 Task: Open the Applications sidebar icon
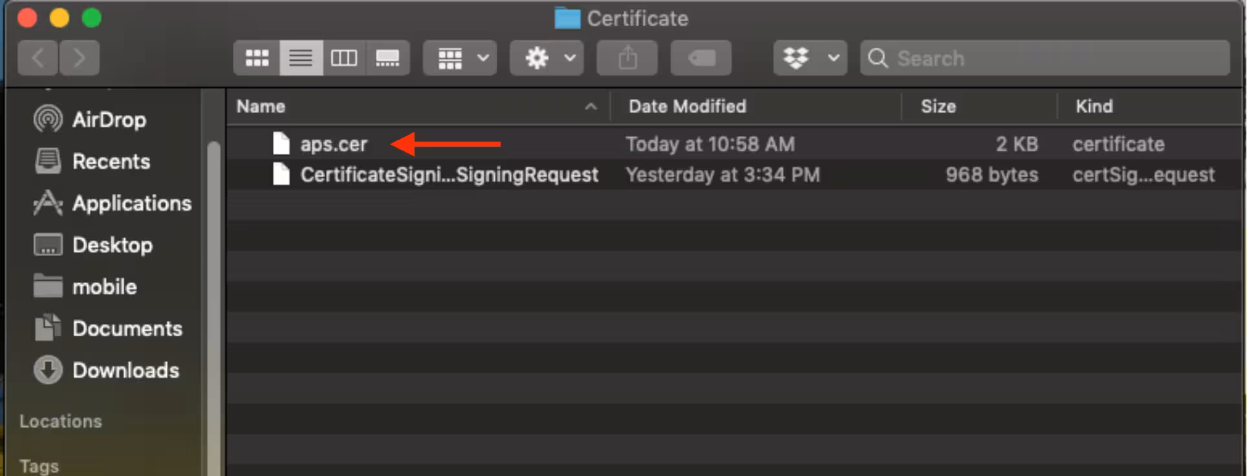131,203
